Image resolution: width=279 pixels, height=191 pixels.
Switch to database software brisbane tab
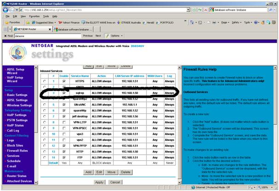coord(73,29)
